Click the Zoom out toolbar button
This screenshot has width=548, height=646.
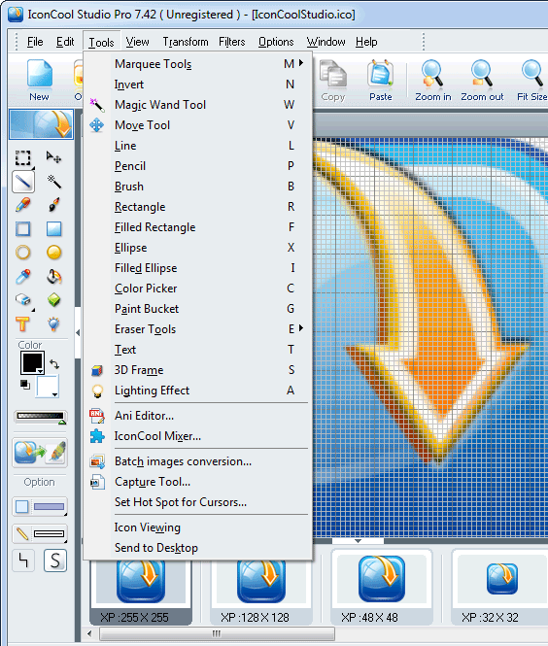click(x=482, y=80)
